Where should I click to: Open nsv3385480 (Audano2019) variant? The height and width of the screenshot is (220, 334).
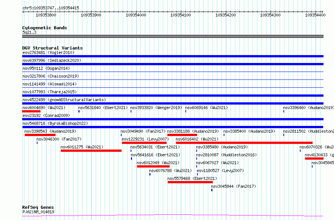[222, 147]
